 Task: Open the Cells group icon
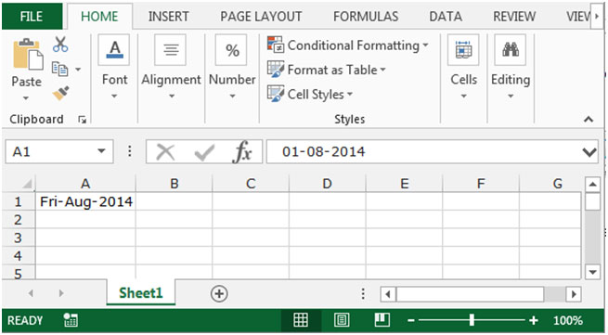[463, 49]
